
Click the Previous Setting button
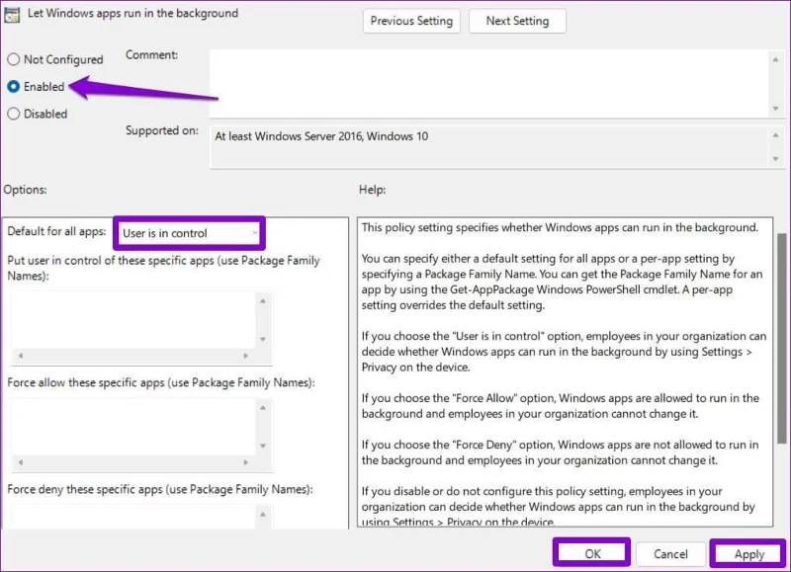coord(411,21)
